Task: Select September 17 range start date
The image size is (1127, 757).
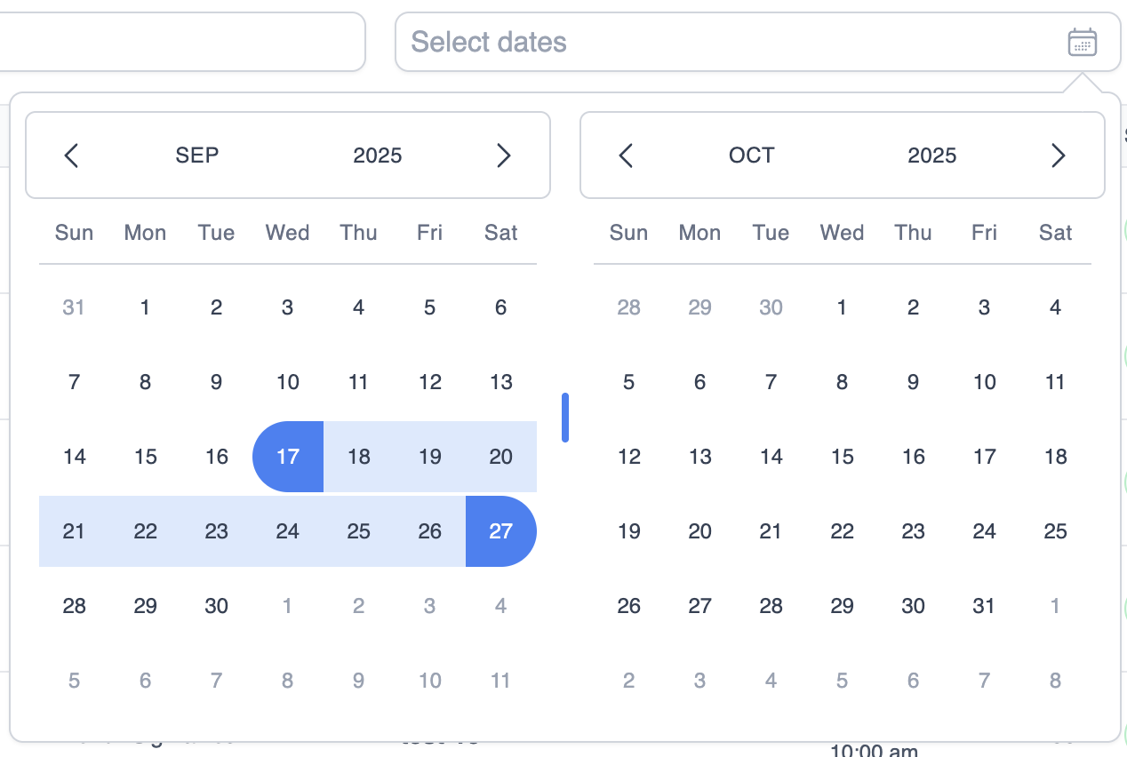Action: (x=288, y=457)
